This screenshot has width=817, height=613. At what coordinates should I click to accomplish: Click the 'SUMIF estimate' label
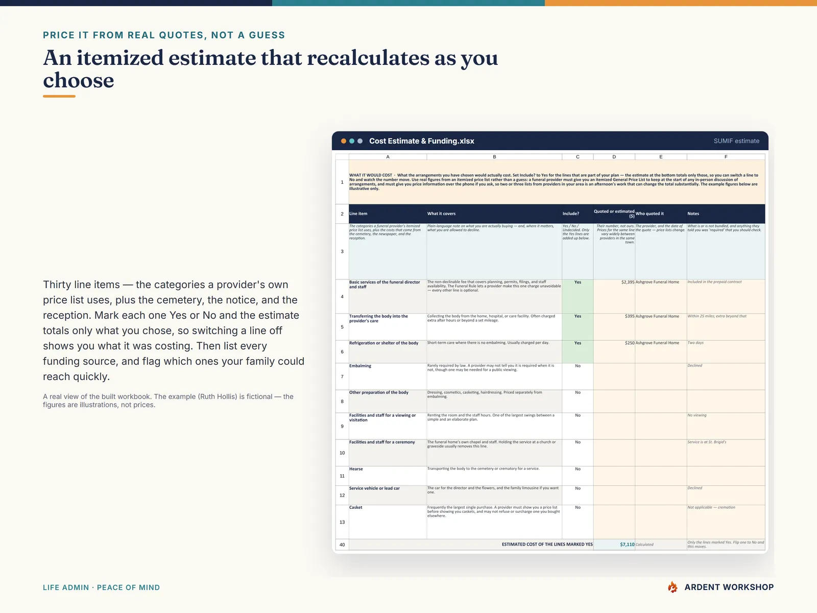pos(736,141)
